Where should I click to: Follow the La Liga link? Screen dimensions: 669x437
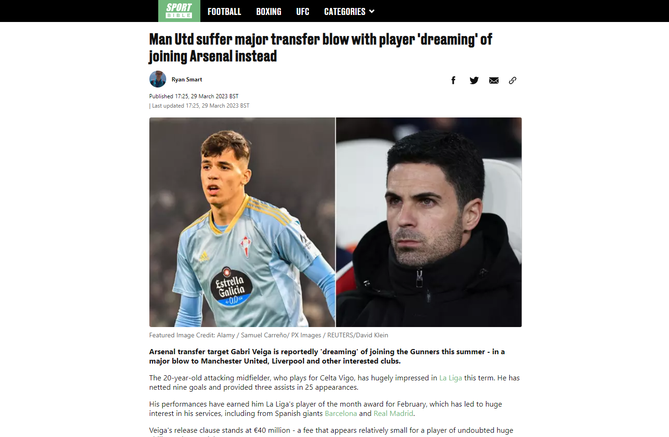450,378
